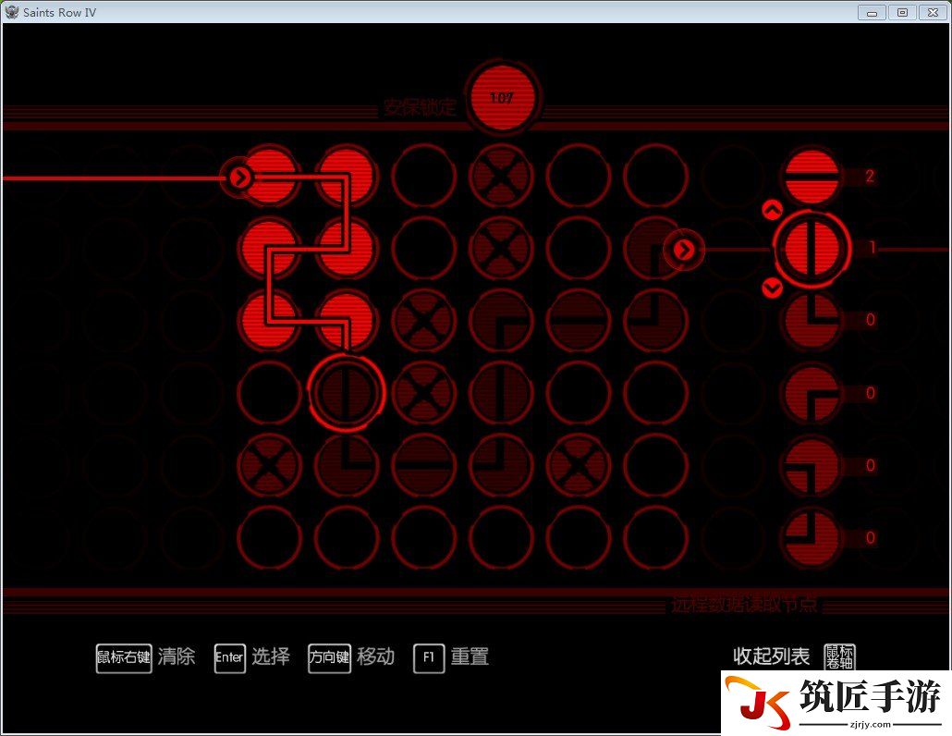952x736 pixels.
Task: Click the lit node directly above the highlighted node
Action: [347, 321]
